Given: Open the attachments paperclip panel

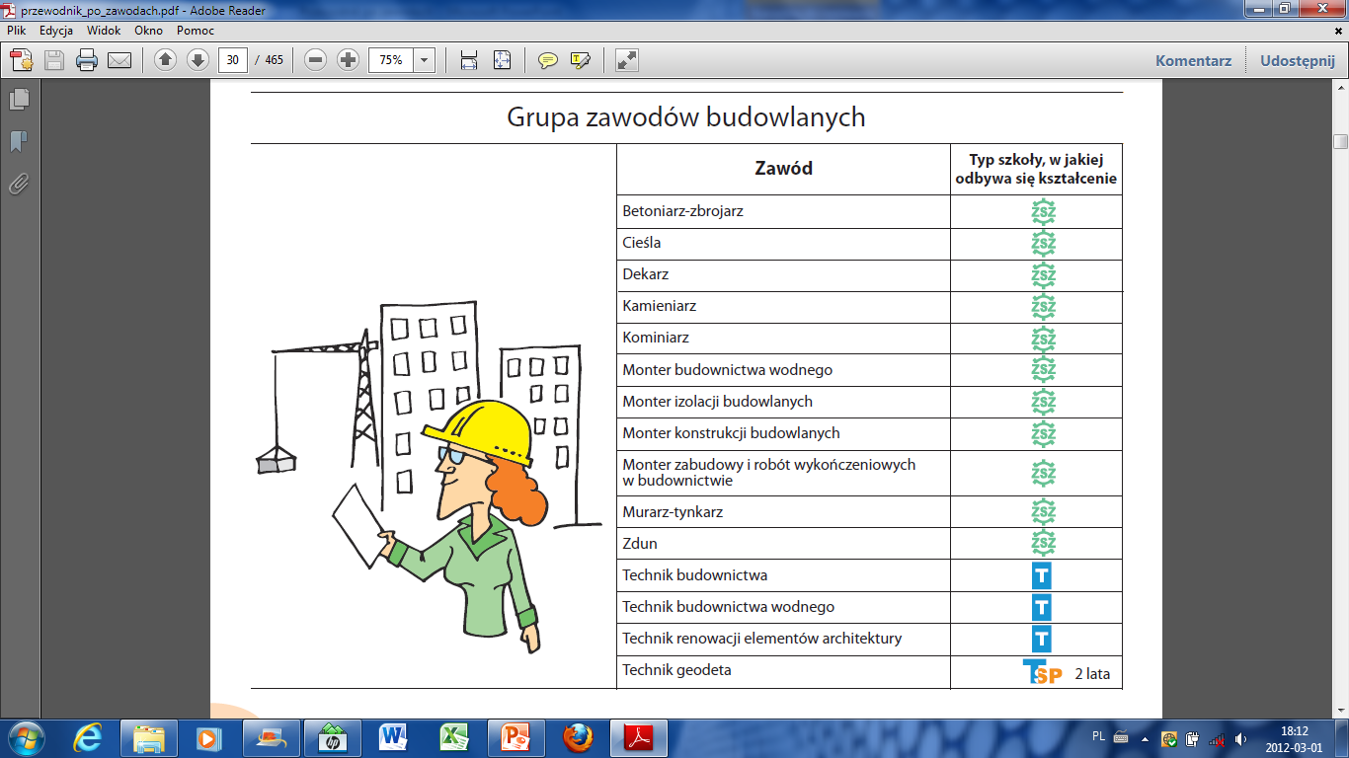Looking at the screenshot, I should 19,184.
